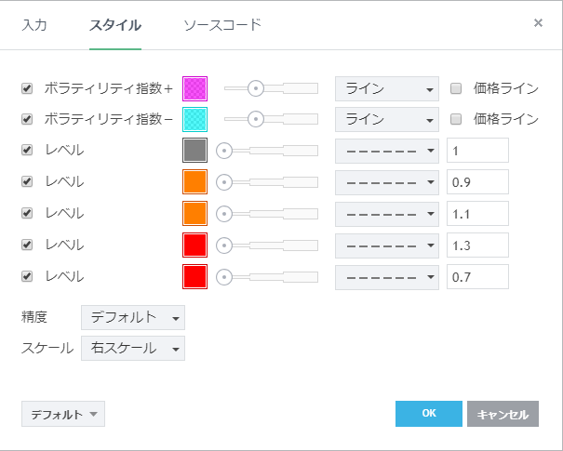Open the デフォルト button at bottom left

coord(63,414)
